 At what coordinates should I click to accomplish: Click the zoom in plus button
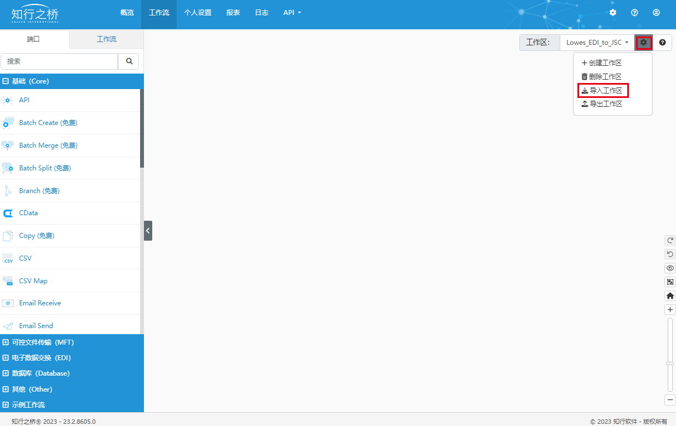click(670, 310)
